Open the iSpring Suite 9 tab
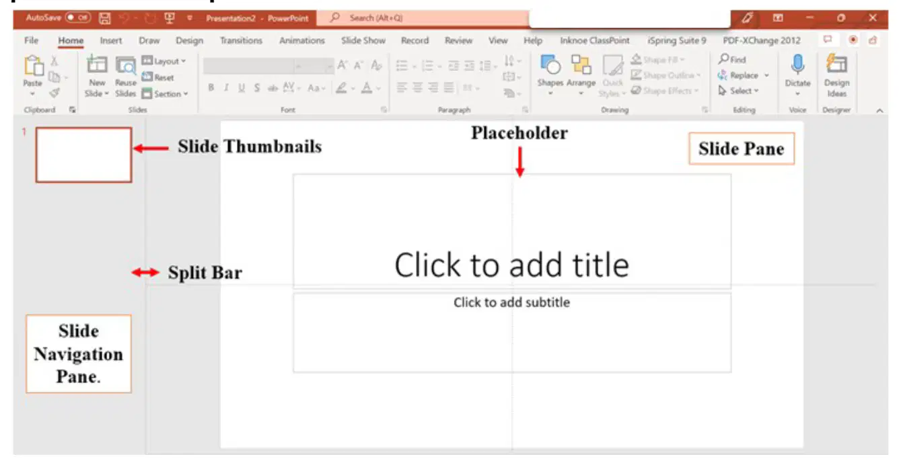This screenshot has width=899, height=469. (676, 40)
